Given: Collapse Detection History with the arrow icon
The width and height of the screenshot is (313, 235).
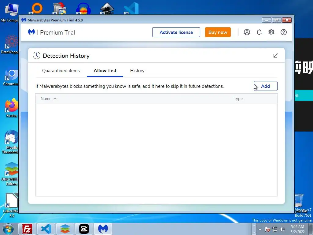Looking at the screenshot, I should click(275, 56).
